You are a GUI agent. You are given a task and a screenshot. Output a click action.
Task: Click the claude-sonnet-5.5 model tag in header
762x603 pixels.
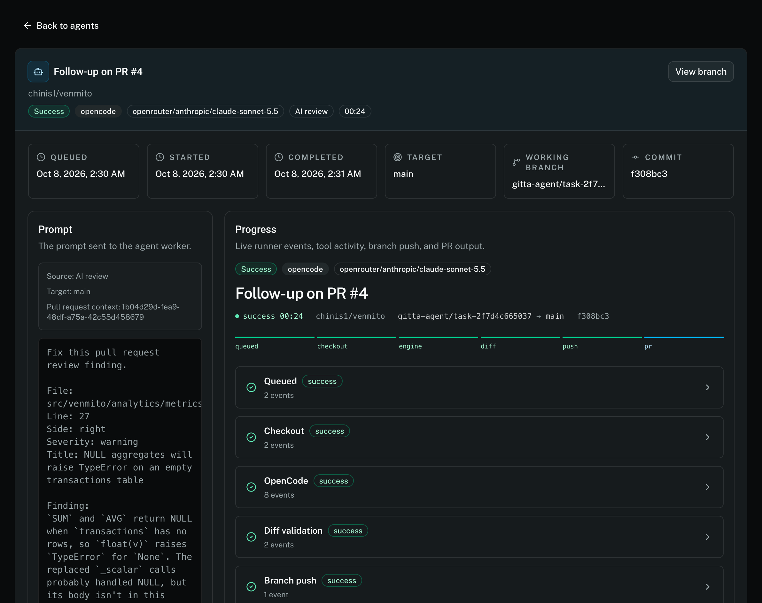click(205, 111)
